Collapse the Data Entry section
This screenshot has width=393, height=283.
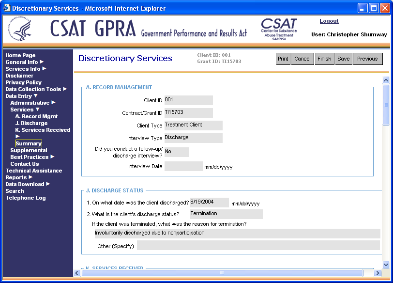(x=35, y=96)
